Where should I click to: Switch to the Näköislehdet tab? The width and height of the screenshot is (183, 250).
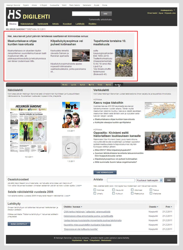pos(27,24)
